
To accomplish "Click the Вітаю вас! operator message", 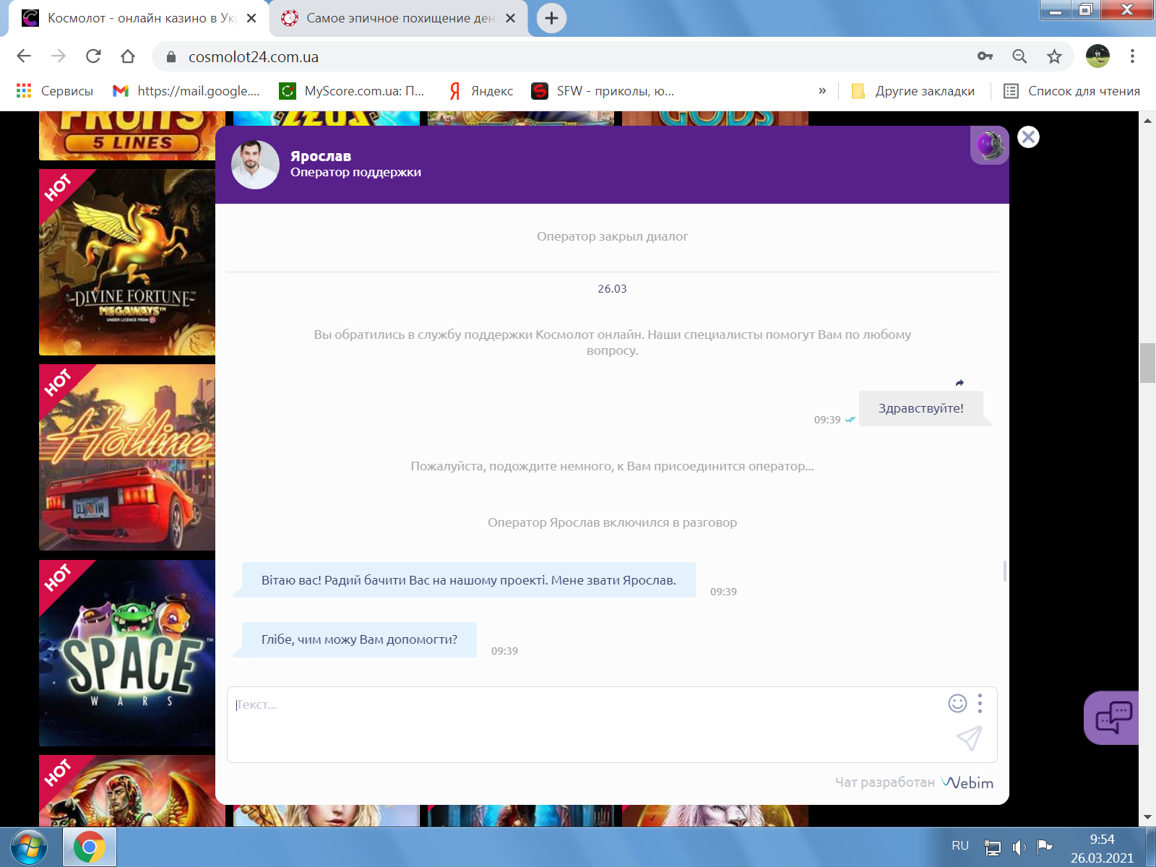I will [469, 580].
